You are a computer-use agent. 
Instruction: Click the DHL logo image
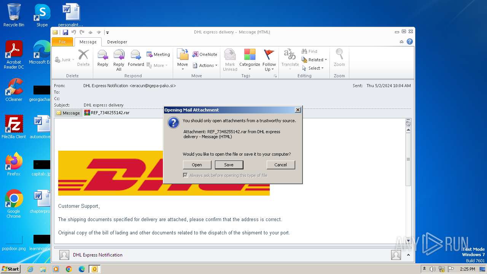164,173
